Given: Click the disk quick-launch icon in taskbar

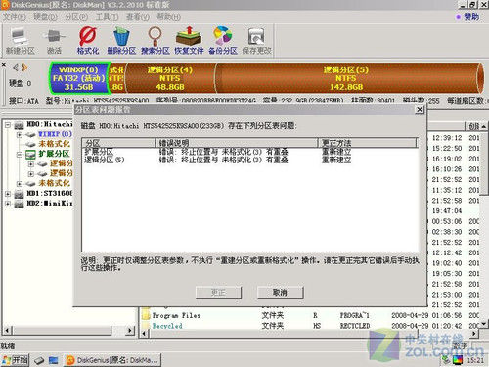Looking at the screenshot, I should click(x=39, y=360).
